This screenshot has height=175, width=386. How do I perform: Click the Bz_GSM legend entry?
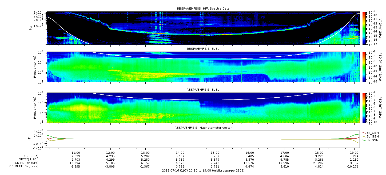pos(372,140)
